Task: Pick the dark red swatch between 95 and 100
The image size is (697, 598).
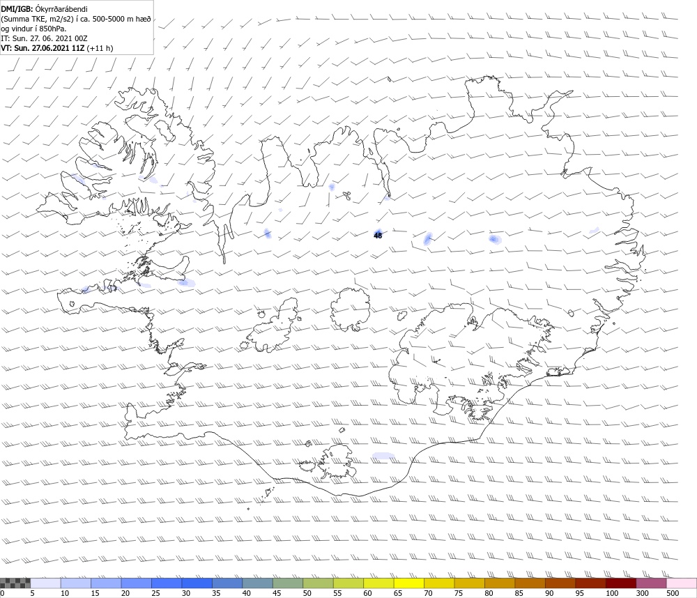Action: 590,583
